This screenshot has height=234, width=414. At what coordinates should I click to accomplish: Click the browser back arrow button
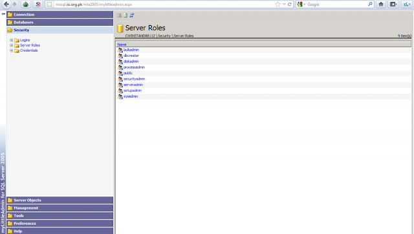[x=6, y=5]
